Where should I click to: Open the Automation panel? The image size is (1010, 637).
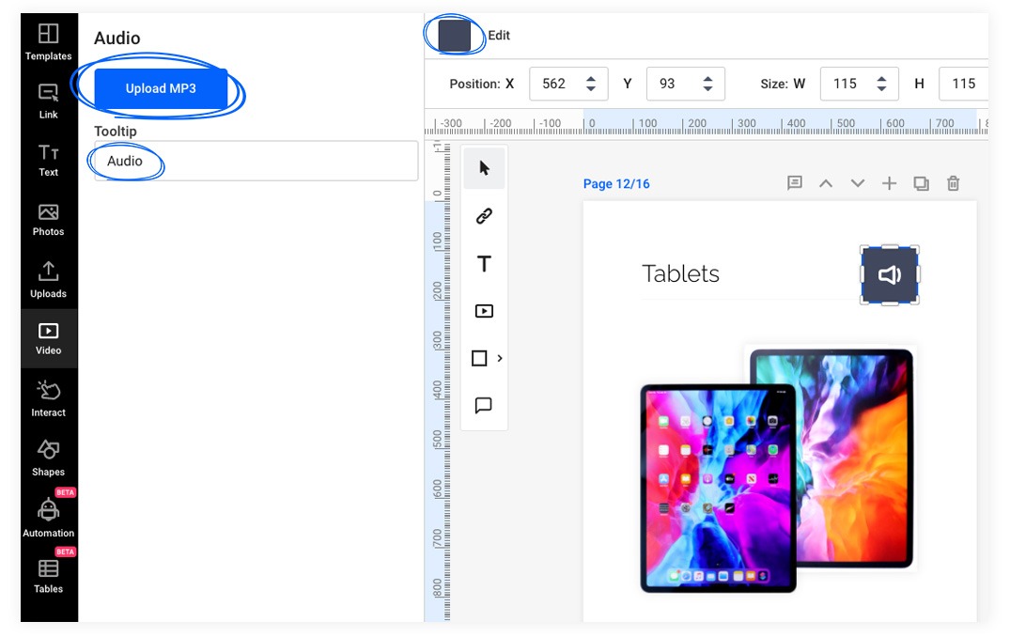click(x=48, y=519)
